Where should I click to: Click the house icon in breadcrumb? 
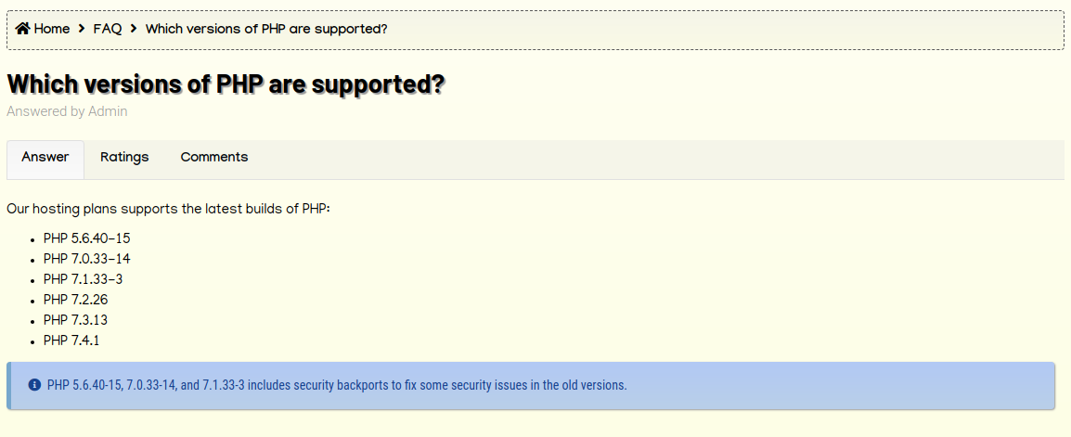pyautogui.click(x=22, y=29)
